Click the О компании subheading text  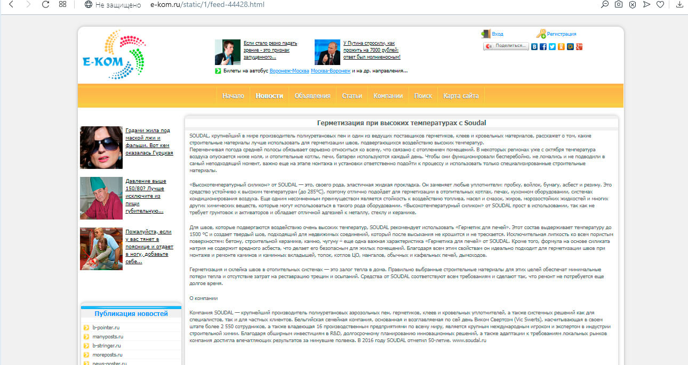(x=204, y=298)
